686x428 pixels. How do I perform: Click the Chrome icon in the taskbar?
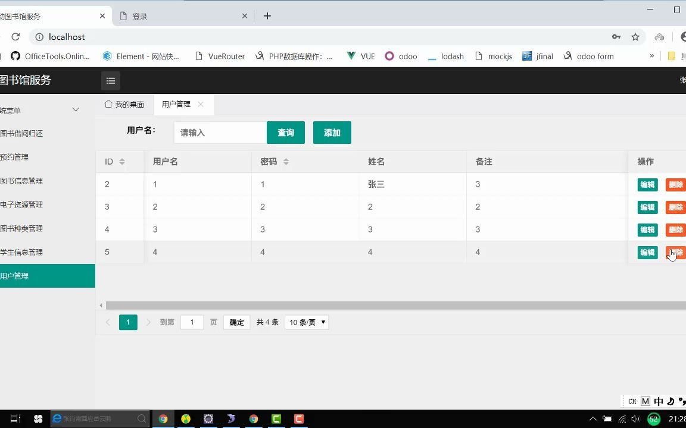pos(163,418)
